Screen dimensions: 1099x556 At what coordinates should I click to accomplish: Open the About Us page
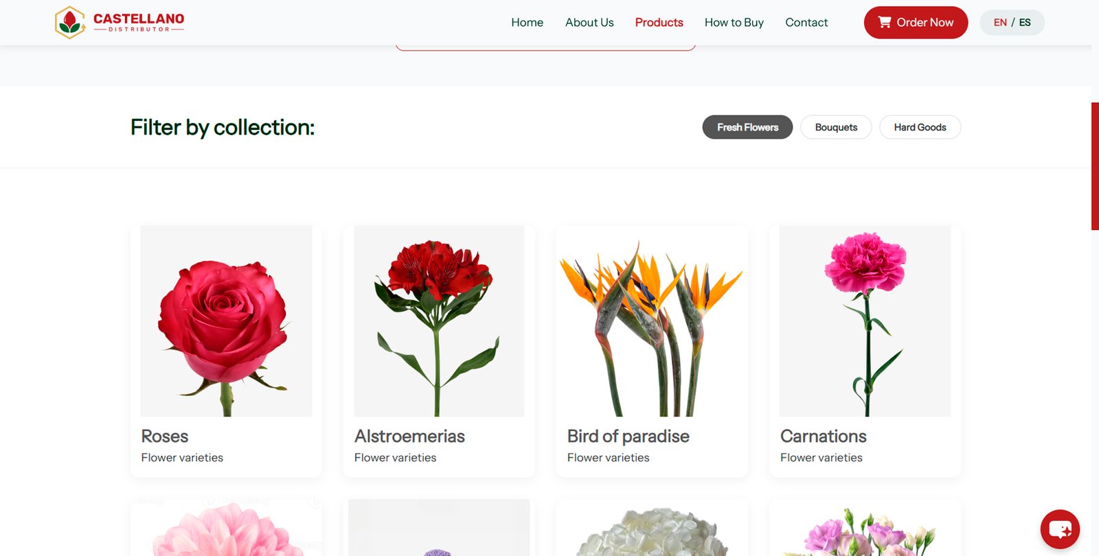point(589,23)
